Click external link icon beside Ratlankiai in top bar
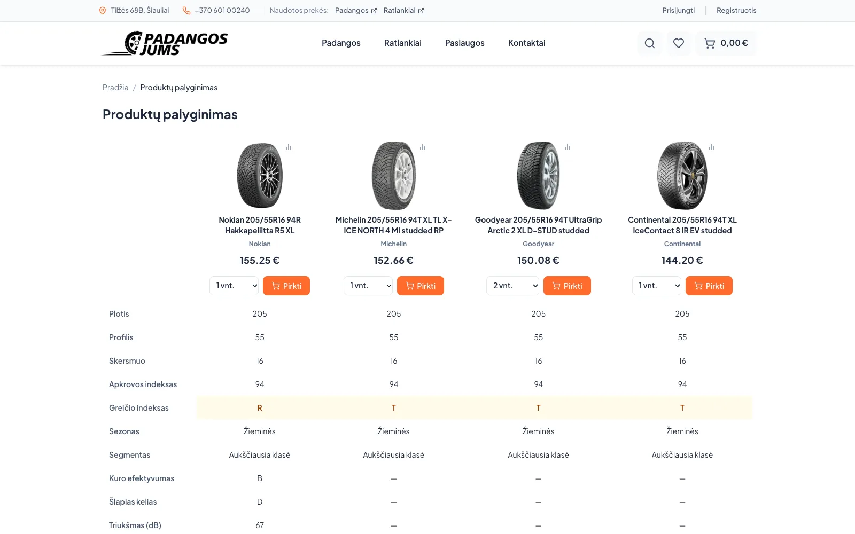Image resolution: width=855 pixels, height=534 pixels. [421, 11]
